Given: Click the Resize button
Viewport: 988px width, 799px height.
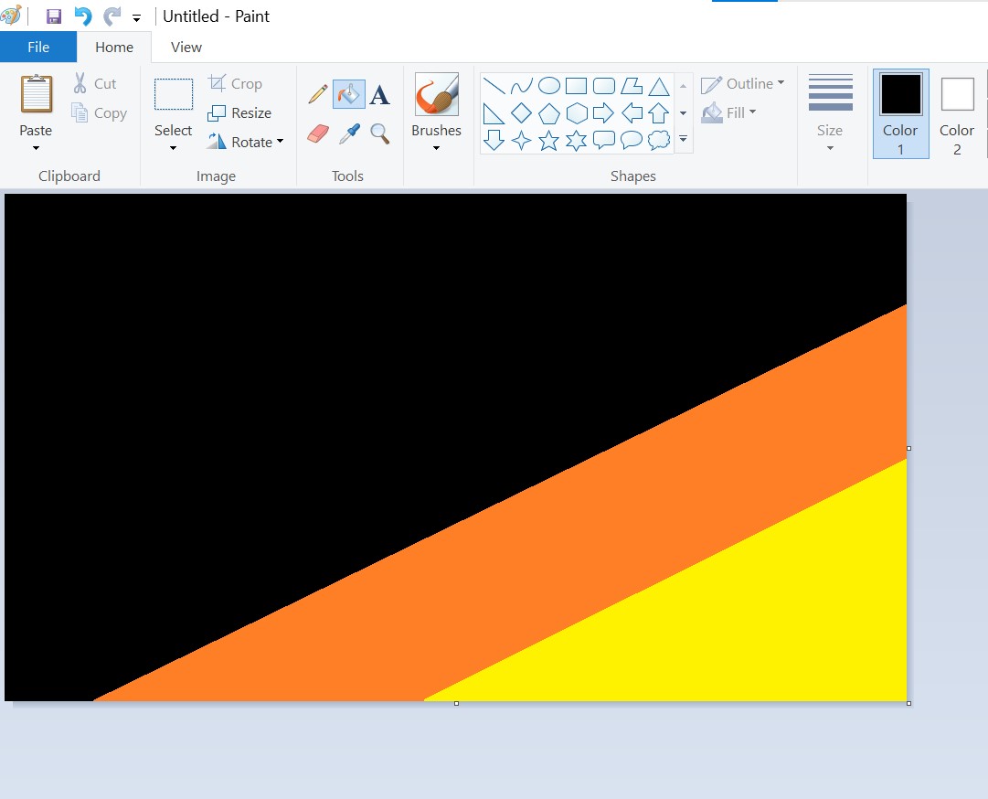Looking at the screenshot, I should (240, 112).
